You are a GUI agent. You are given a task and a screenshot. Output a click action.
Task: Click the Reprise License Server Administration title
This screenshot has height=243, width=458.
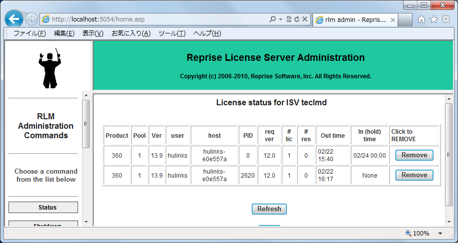coord(275,57)
